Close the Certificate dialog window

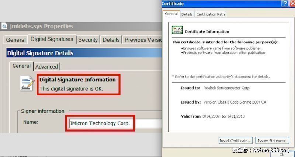tap(292, 4)
